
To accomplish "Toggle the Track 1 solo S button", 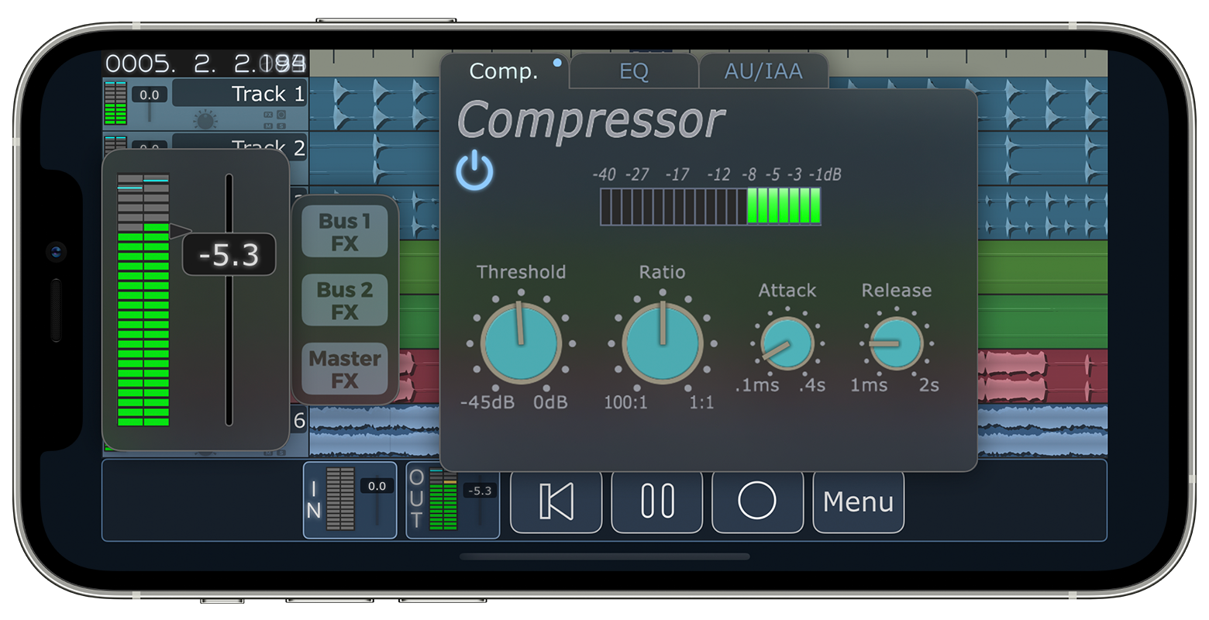I will coord(281,126).
